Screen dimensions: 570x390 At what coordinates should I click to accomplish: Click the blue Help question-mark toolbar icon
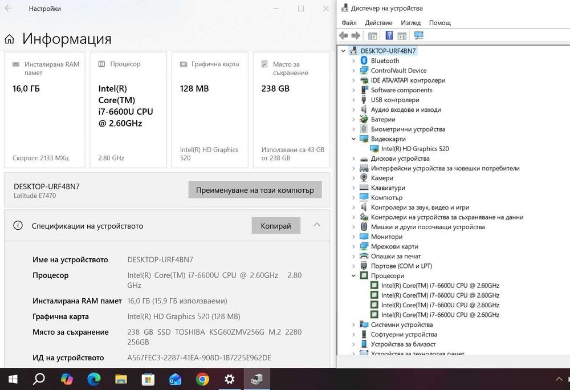[389, 35]
